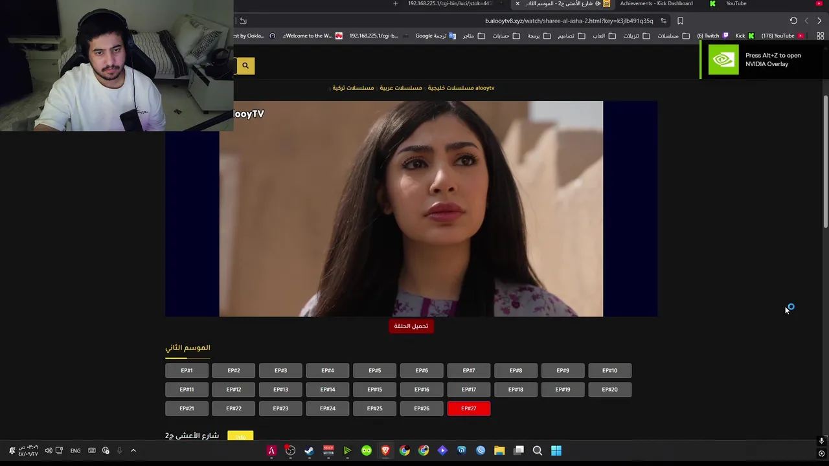829x466 pixels.
Task: Open the (178) YouTube bookmark
Action: pos(782,36)
